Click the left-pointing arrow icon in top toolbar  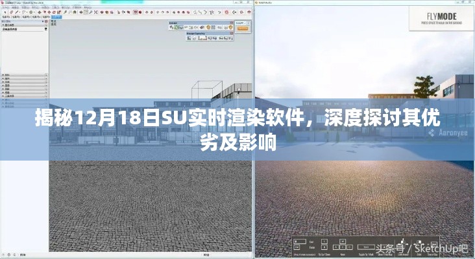(x=234, y=12)
